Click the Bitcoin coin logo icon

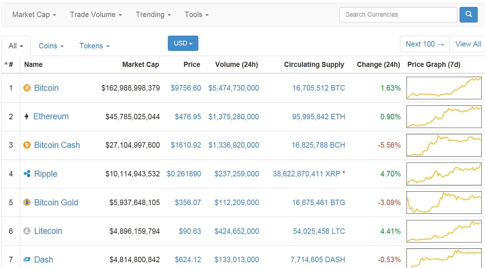(27, 88)
